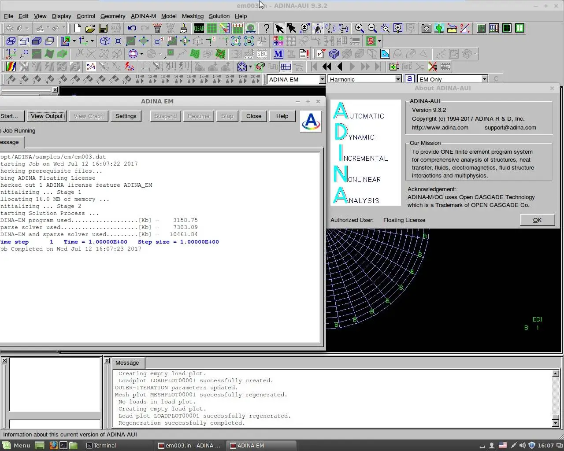Open the File menu
Screen dimensions: 564x451
tap(8, 16)
